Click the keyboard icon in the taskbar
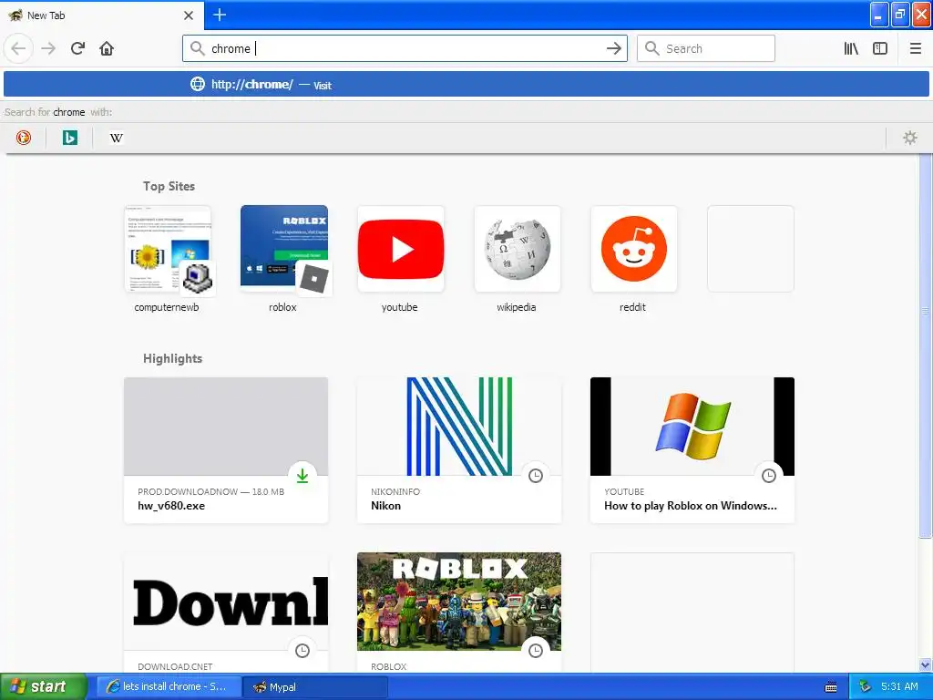933x700 pixels. point(831,687)
